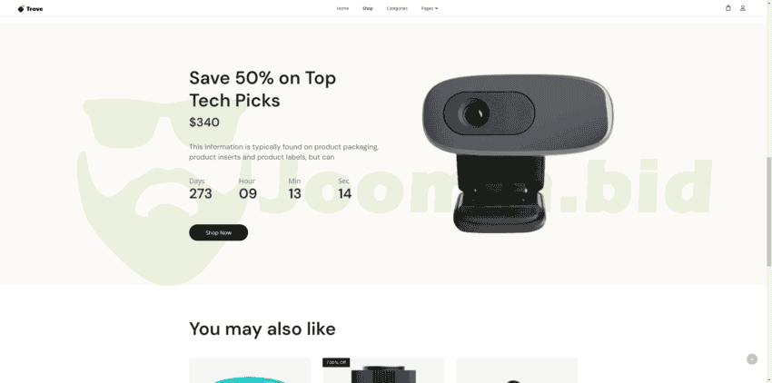772x383 pixels.
Task: Open the third recommended product card
Action: click(517, 370)
